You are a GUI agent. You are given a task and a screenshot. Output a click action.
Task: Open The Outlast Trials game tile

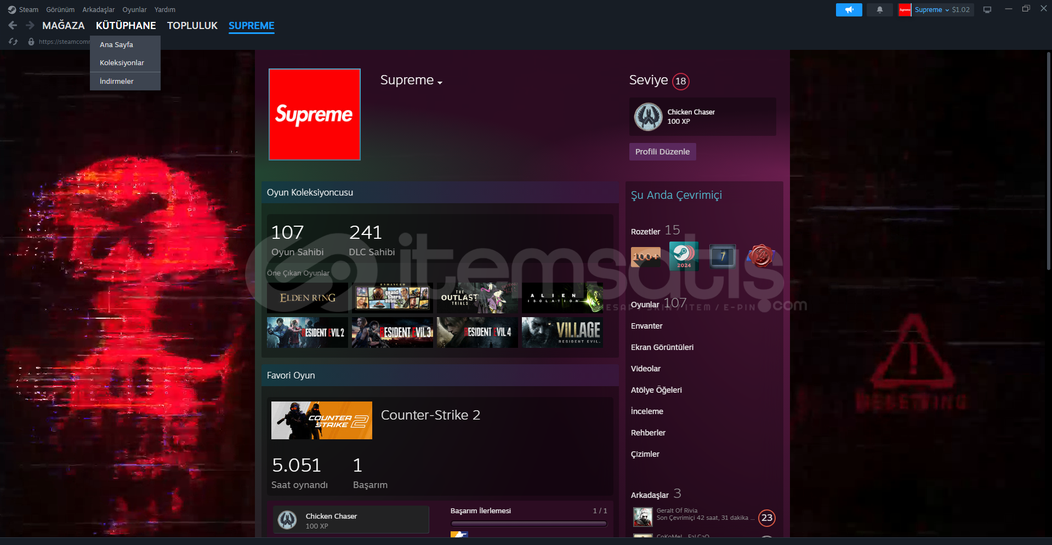click(477, 298)
